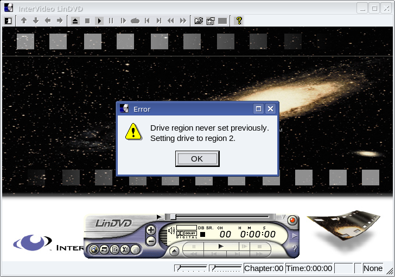Click the open folder icon in the toolbar
This screenshot has width=395, height=277.
tap(199, 21)
